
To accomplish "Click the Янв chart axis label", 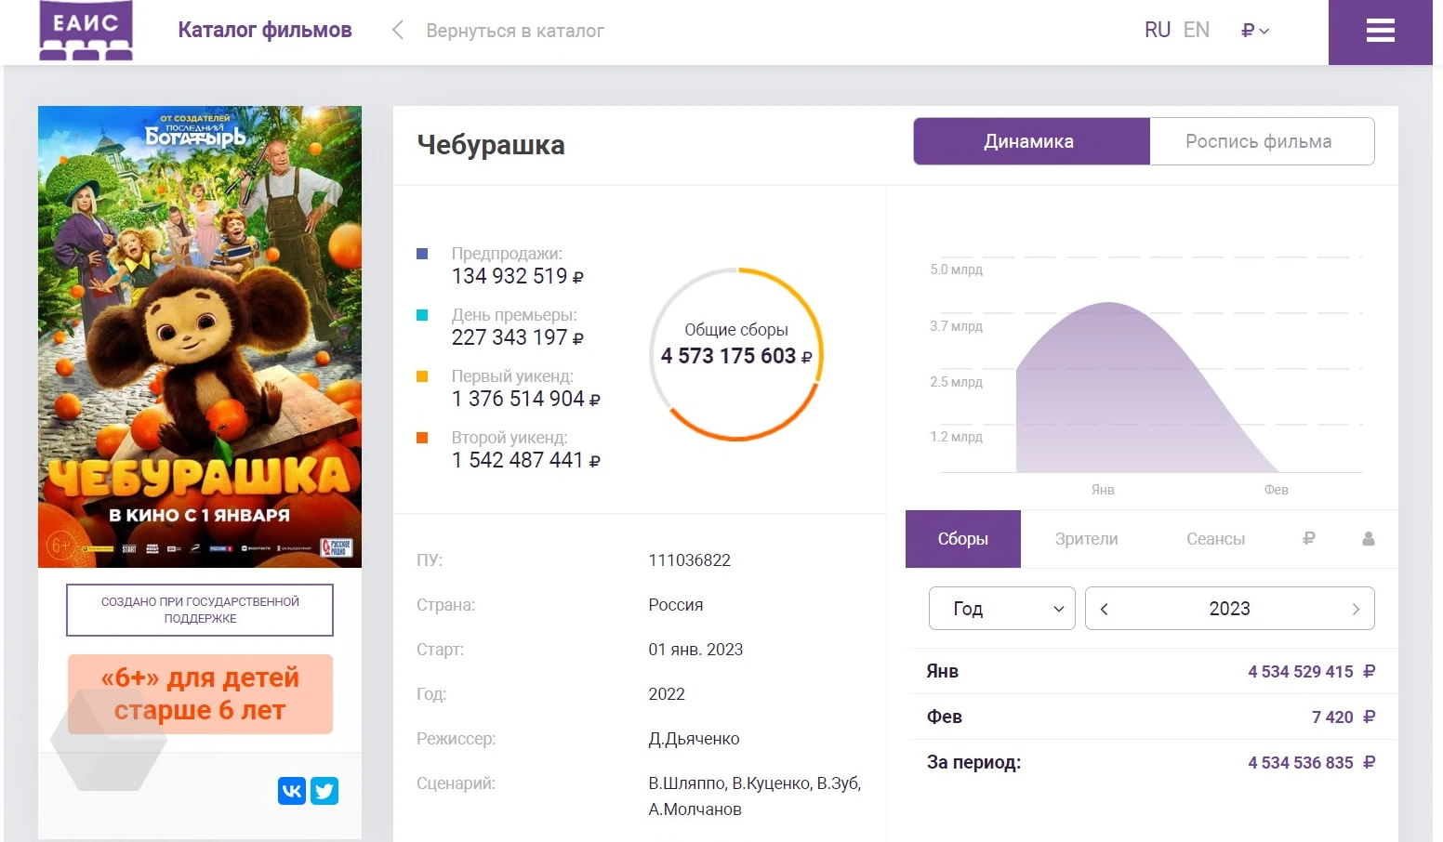I will 1103,490.
